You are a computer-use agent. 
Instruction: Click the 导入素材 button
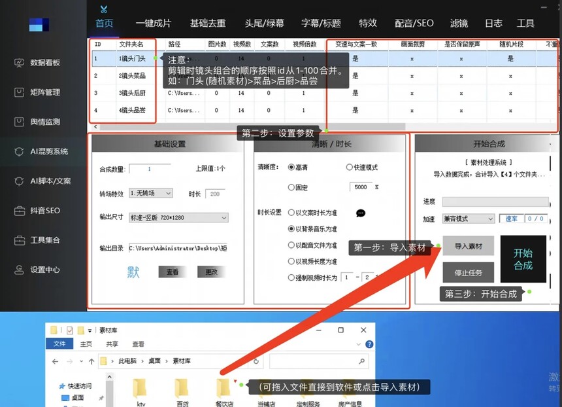pos(468,247)
